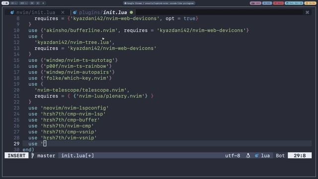Viewport: 318px width, 179px height.
Task: Click 'requires' keyword on line 13
Action: point(46,48)
